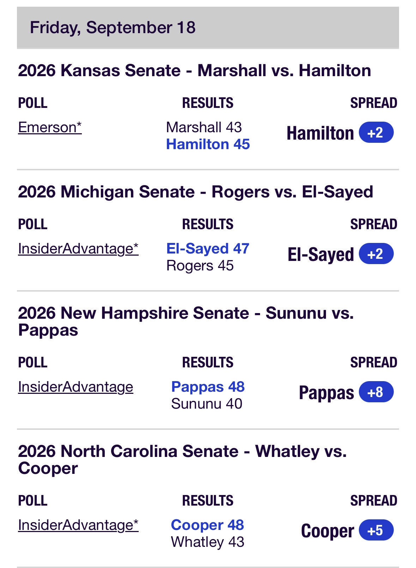The image size is (416, 568).
Task: Click the Marshall 43 result text
Action: tap(204, 127)
